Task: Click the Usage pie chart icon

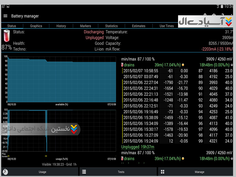Action: coord(5,172)
